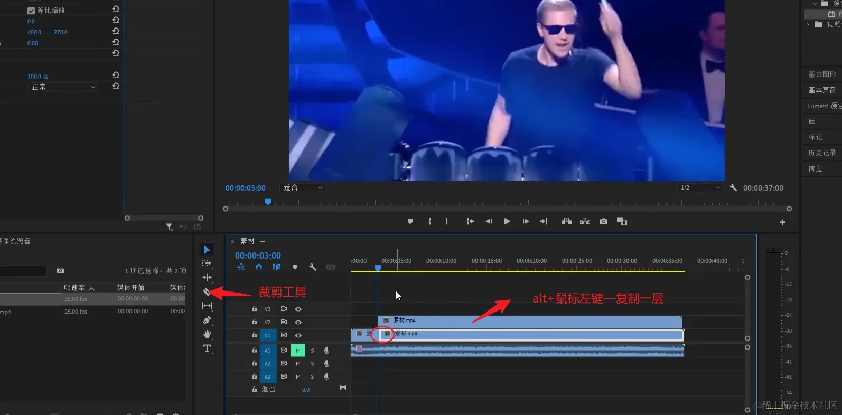The width and height of the screenshot is (842, 415).
Task: Sort by the 帧速率 column
Action: tap(74, 288)
